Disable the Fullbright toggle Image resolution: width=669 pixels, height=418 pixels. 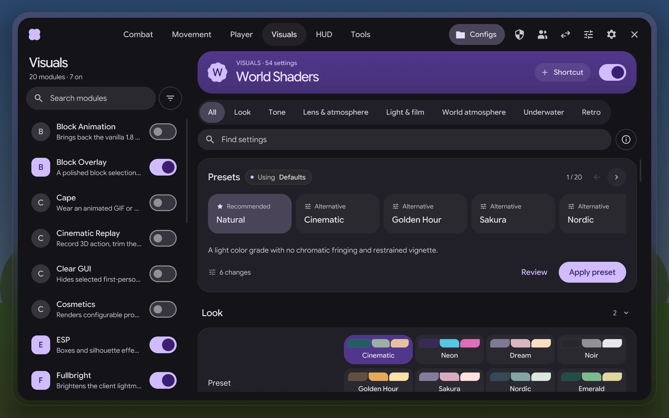163,380
